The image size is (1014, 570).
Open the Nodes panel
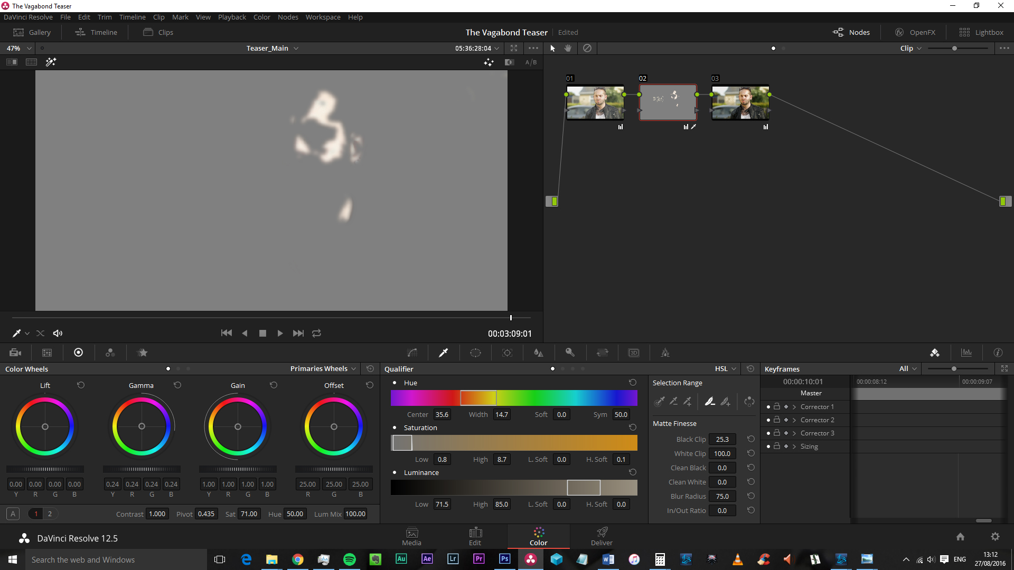click(851, 32)
